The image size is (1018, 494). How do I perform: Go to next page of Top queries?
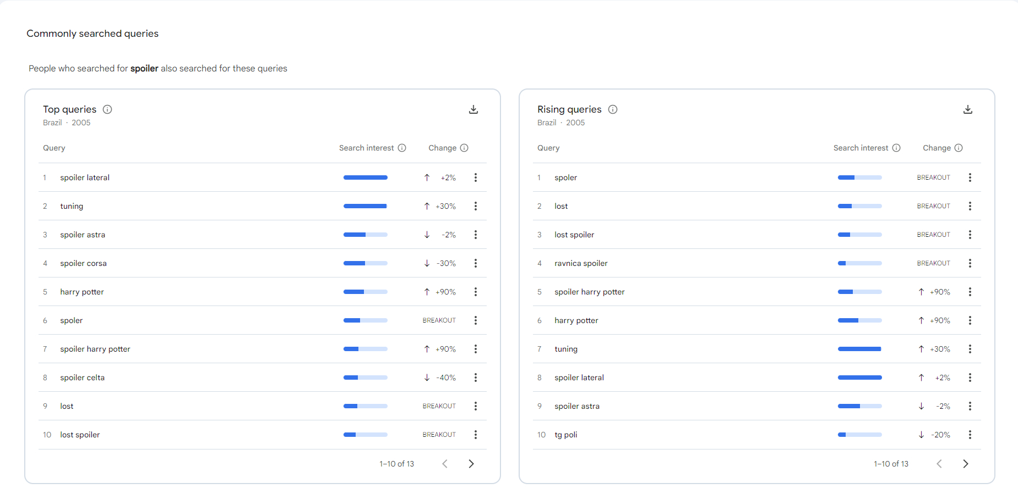tap(471, 464)
